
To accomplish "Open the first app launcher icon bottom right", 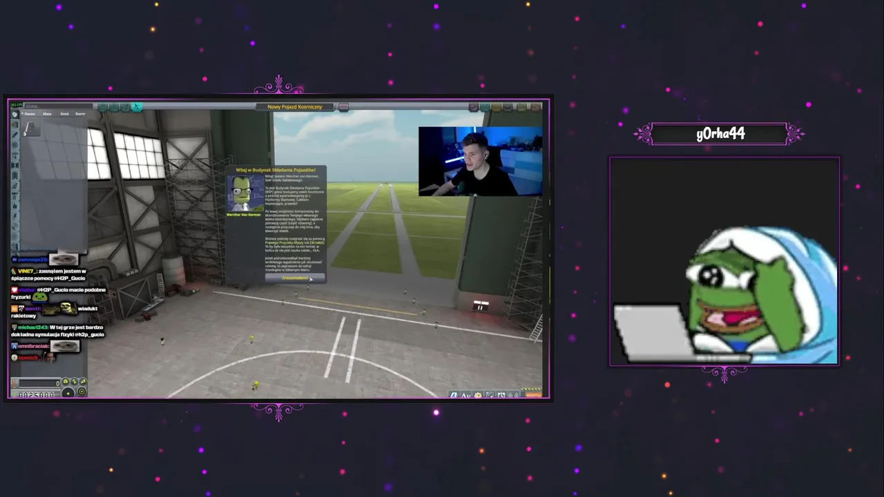I will [x=454, y=395].
